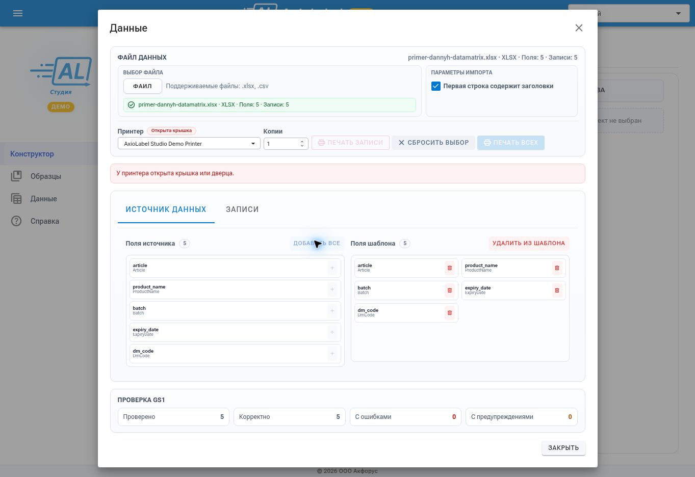Click the Справка question mark icon
The image size is (695, 477).
(16, 221)
